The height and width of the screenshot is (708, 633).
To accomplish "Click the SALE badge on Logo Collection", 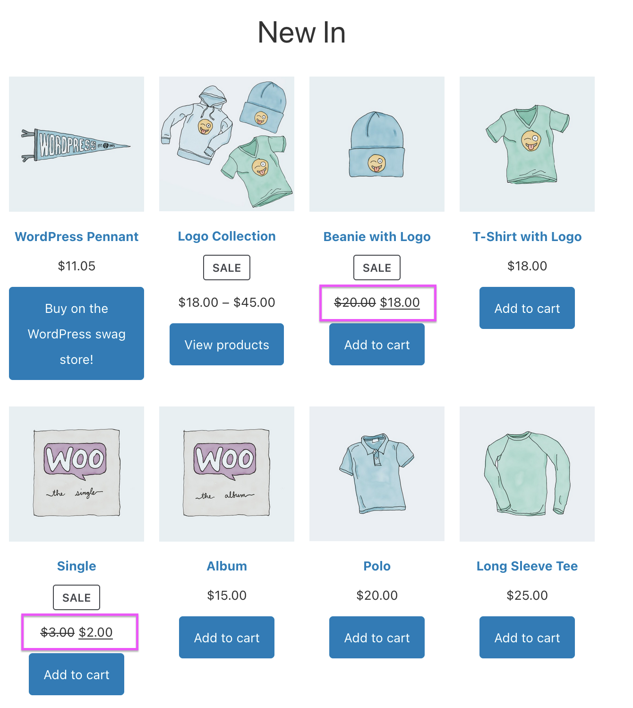I will pyautogui.click(x=226, y=267).
